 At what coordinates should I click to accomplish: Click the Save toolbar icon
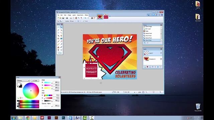click(63, 18)
